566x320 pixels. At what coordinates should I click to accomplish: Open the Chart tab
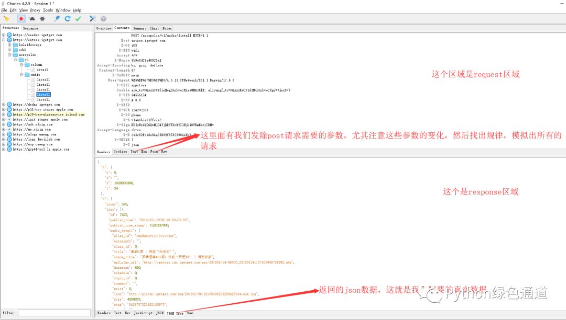click(x=154, y=28)
